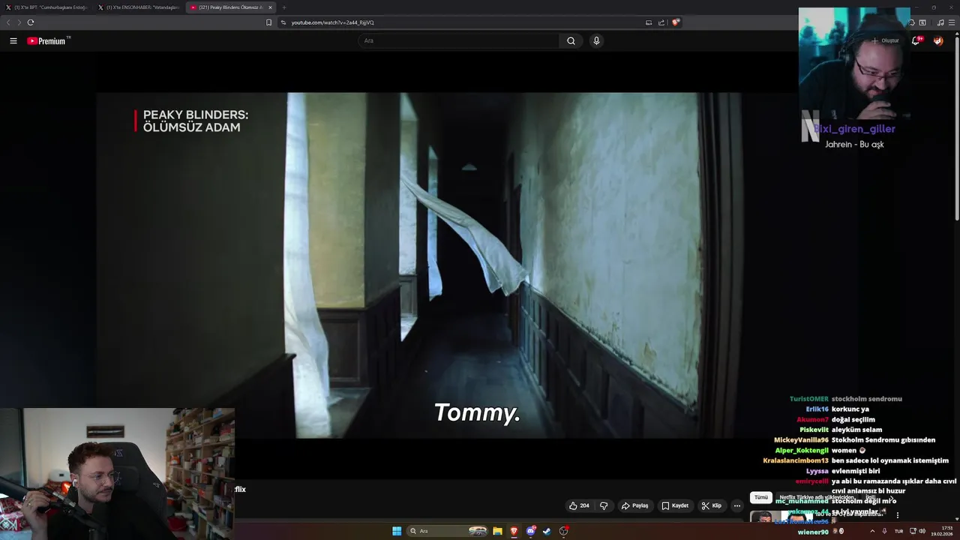Click the youtube.com address bar URL
The width and height of the screenshot is (960, 540).
tap(332, 22)
